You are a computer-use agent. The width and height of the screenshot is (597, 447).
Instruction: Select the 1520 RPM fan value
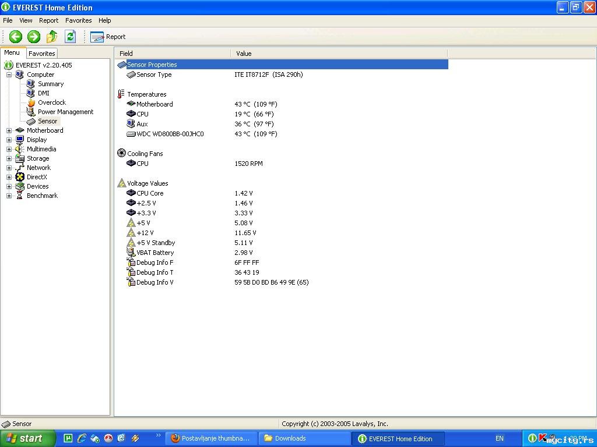pos(248,164)
